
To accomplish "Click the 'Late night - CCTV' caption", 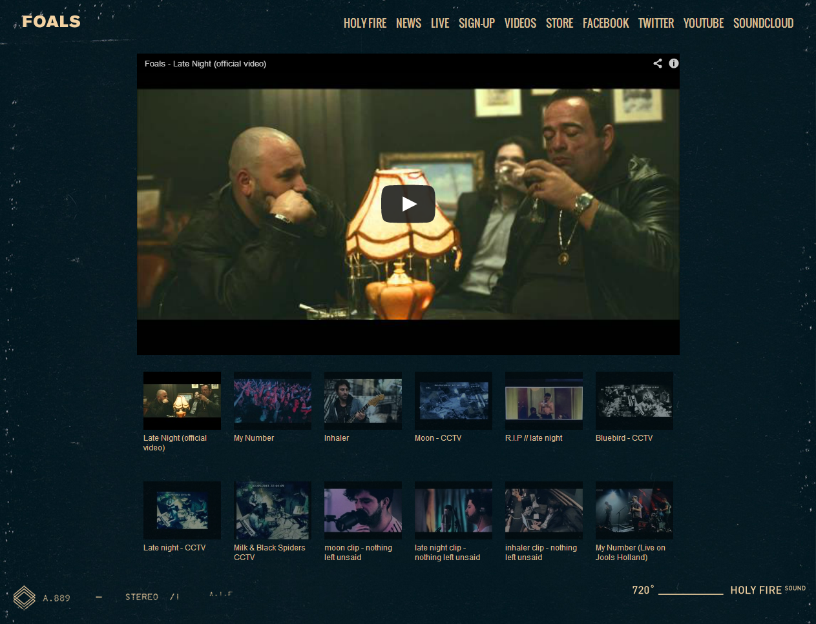I will [174, 548].
